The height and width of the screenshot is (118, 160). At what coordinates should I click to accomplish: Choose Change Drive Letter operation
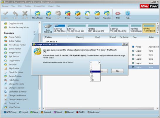click(x=17, y=84)
